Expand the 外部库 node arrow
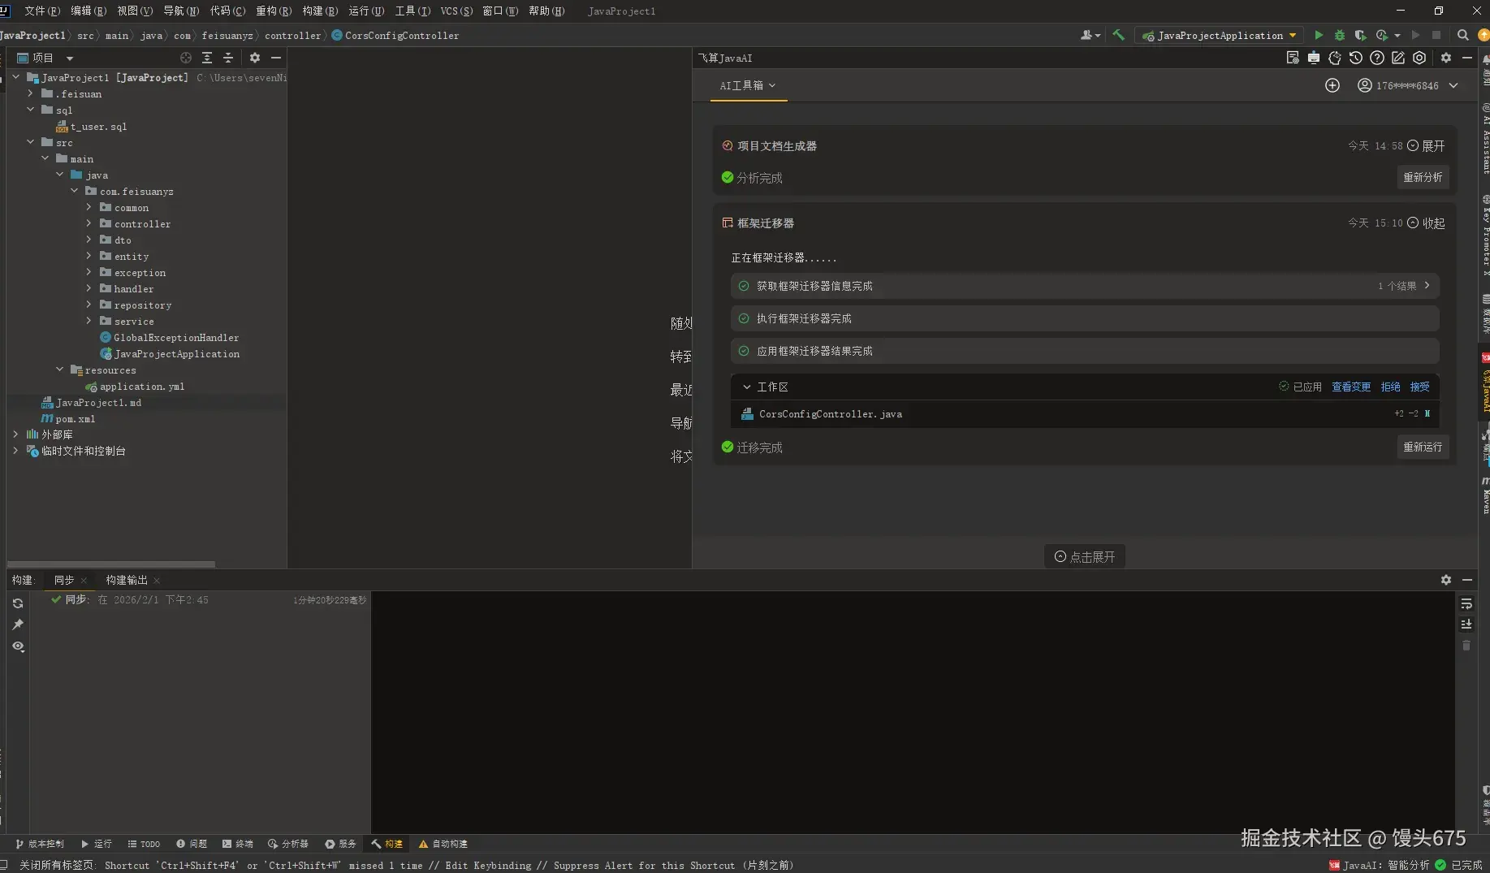 (16, 434)
